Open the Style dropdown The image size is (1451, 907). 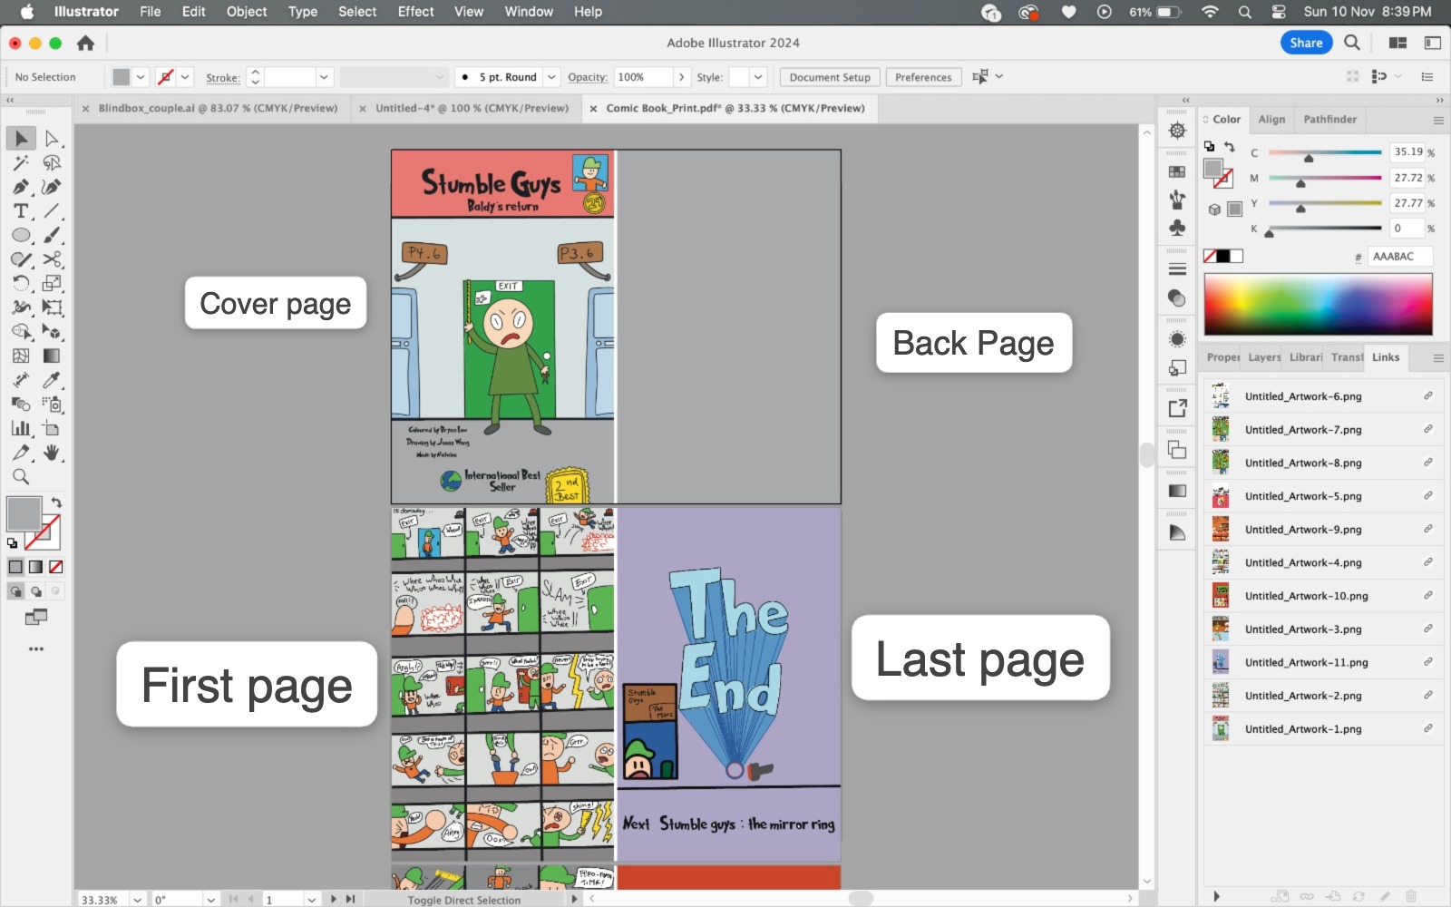coord(759,77)
